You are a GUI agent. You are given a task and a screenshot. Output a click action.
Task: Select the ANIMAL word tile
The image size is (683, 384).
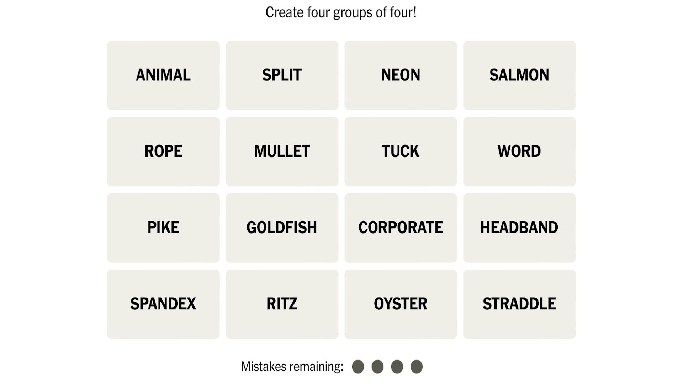coord(163,75)
